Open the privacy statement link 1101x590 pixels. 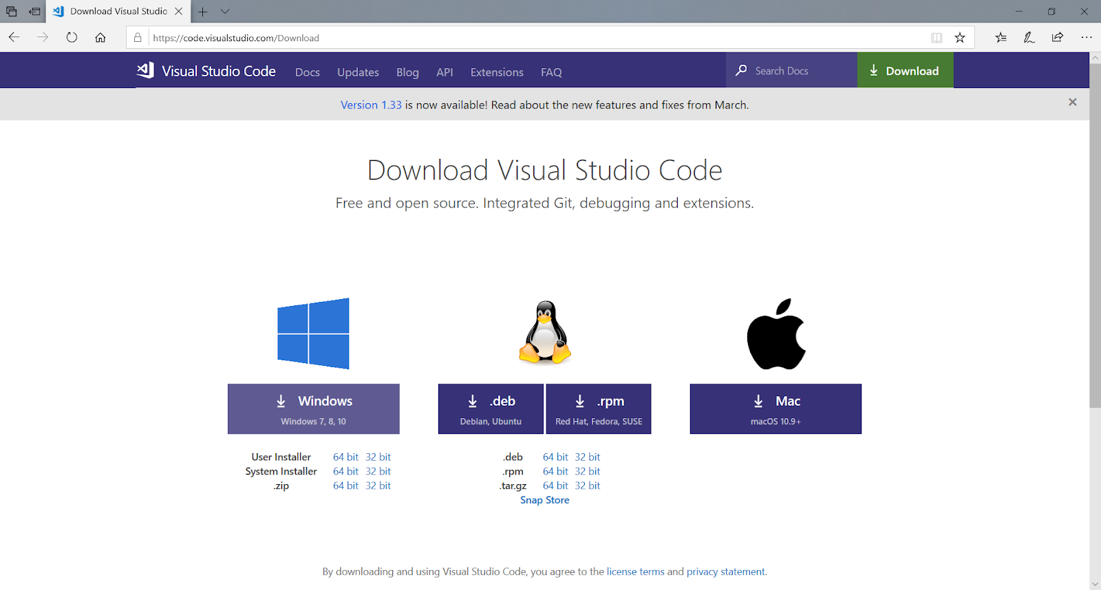click(x=726, y=571)
